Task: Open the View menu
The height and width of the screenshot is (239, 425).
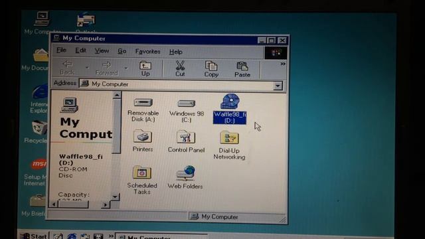Action: click(102, 50)
